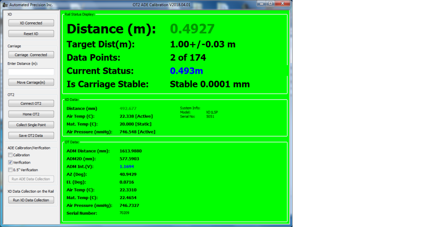Collect a single point with OT2

click(x=31, y=125)
